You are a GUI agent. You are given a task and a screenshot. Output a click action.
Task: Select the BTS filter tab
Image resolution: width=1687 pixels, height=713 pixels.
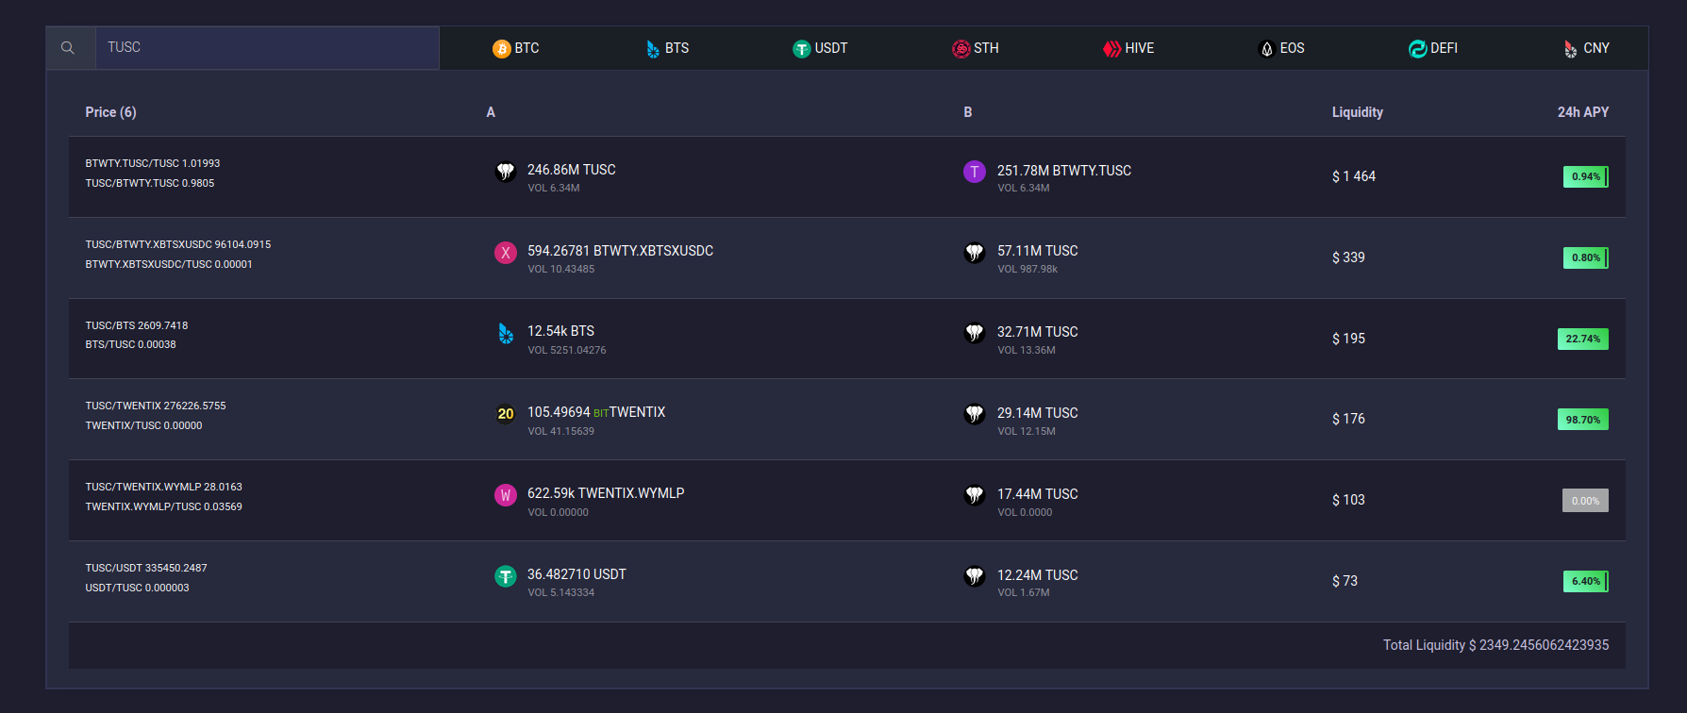pos(667,48)
